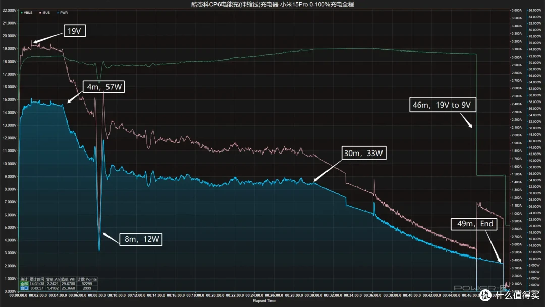The width and height of the screenshot is (545, 307).
Task: Click the 2999 points count
Action: pyautogui.click(x=87, y=288)
